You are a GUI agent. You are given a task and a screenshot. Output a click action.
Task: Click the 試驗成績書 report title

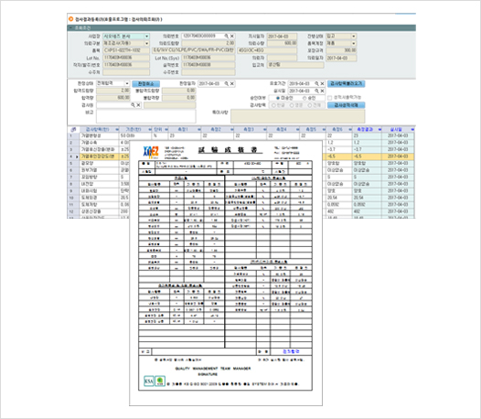pyautogui.click(x=230, y=150)
